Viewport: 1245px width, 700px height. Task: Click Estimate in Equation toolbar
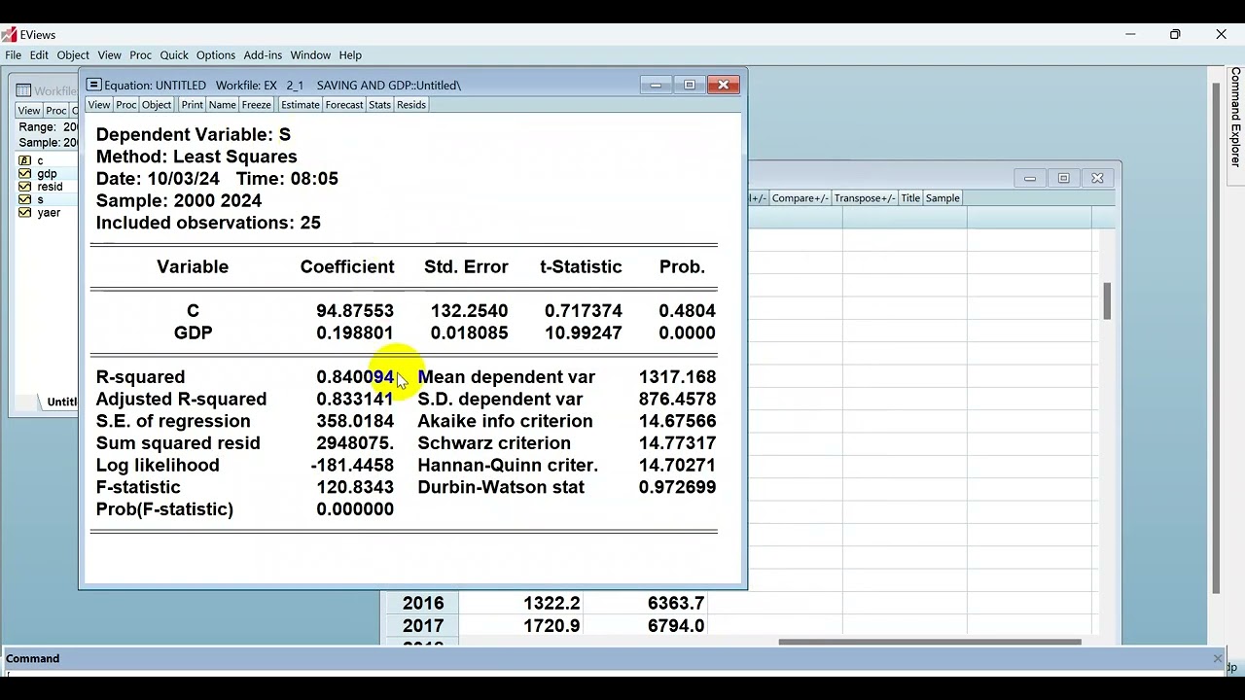[x=301, y=105]
